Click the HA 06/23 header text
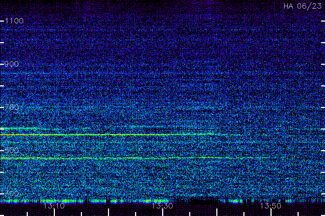Viewport: 325px width, 216px height. 303,6
